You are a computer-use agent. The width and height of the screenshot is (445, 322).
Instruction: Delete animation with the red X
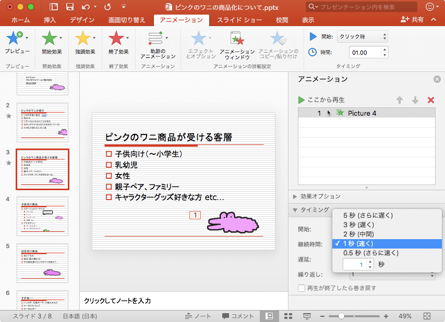coord(431,100)
